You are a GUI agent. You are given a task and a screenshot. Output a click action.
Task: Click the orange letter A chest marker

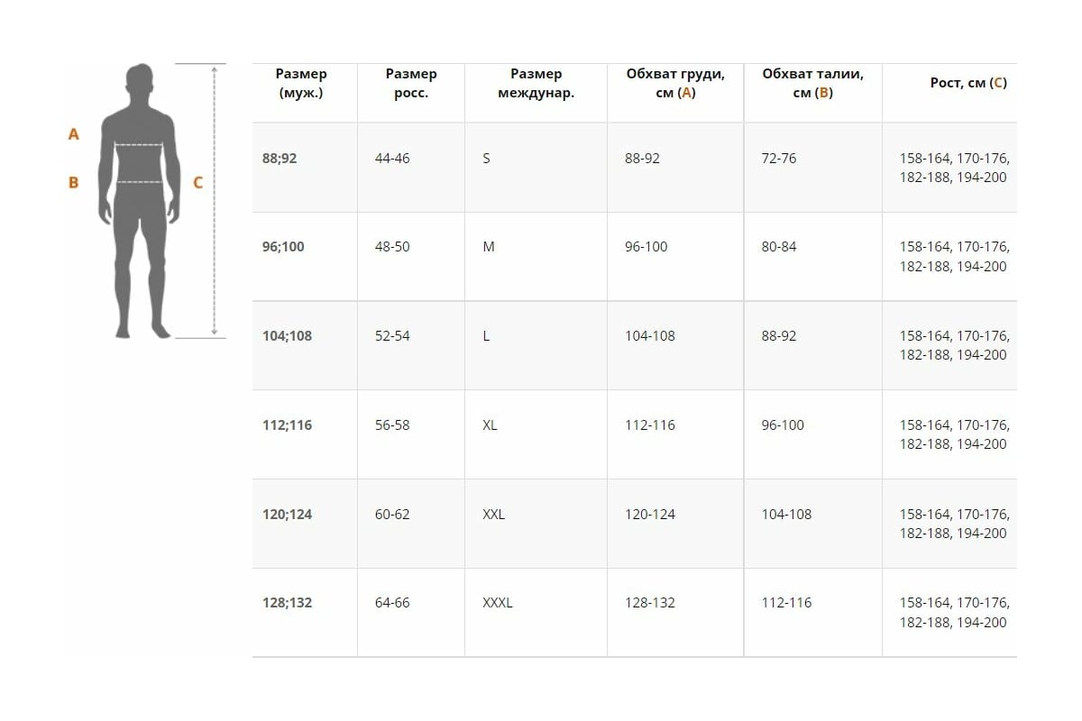tap(74, 134)
